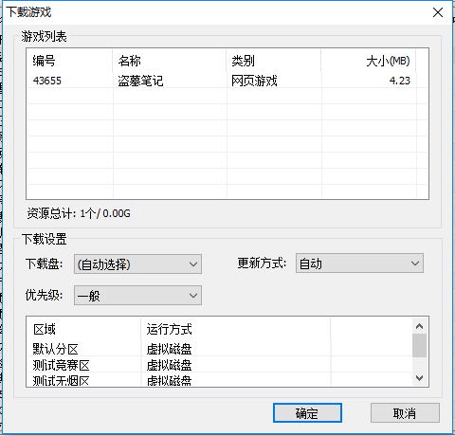455x436 pixels.
Task: Click the 确定 button
Action: point(307,413)
